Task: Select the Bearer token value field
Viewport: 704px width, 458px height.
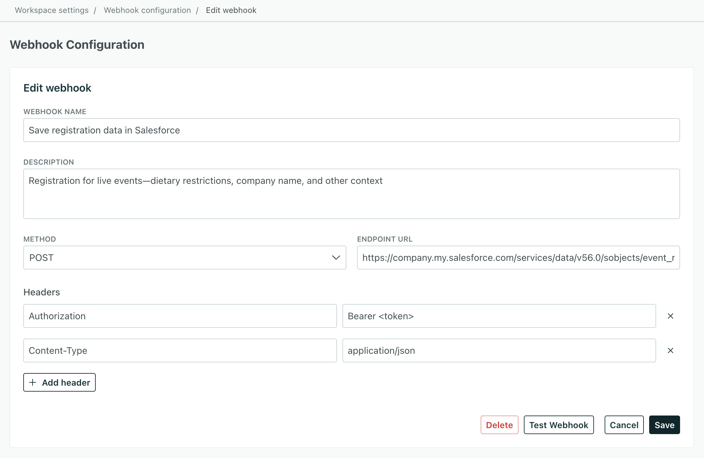Action: click(x=499, y=316)
